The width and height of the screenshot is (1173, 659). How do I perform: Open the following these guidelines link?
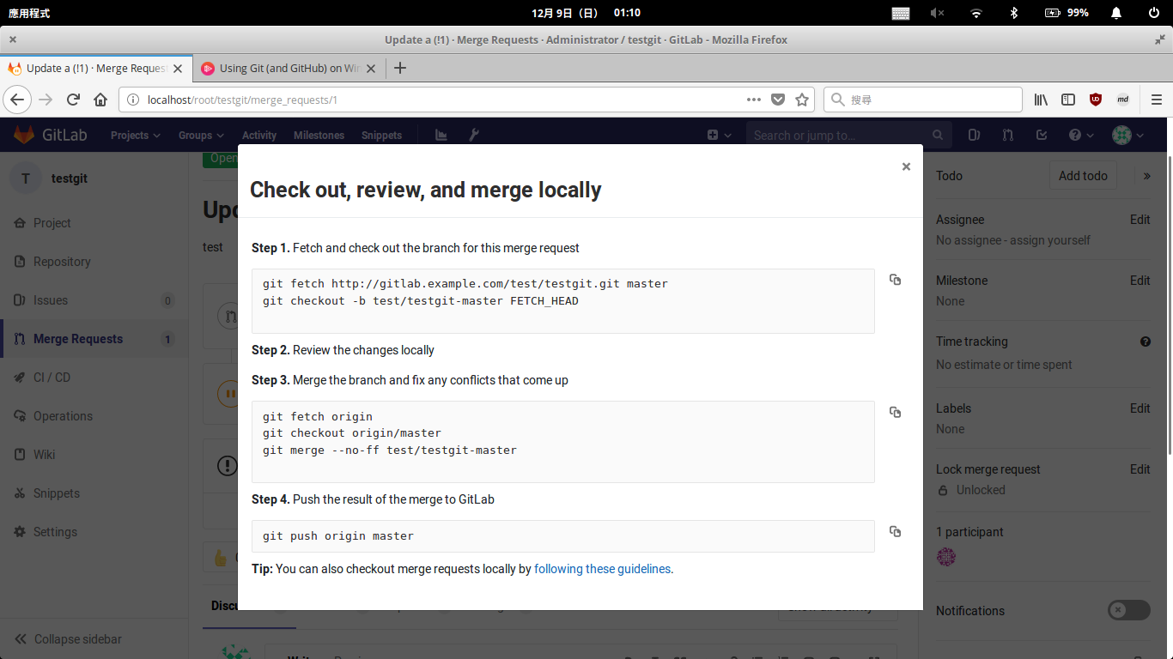click(602, 569)
